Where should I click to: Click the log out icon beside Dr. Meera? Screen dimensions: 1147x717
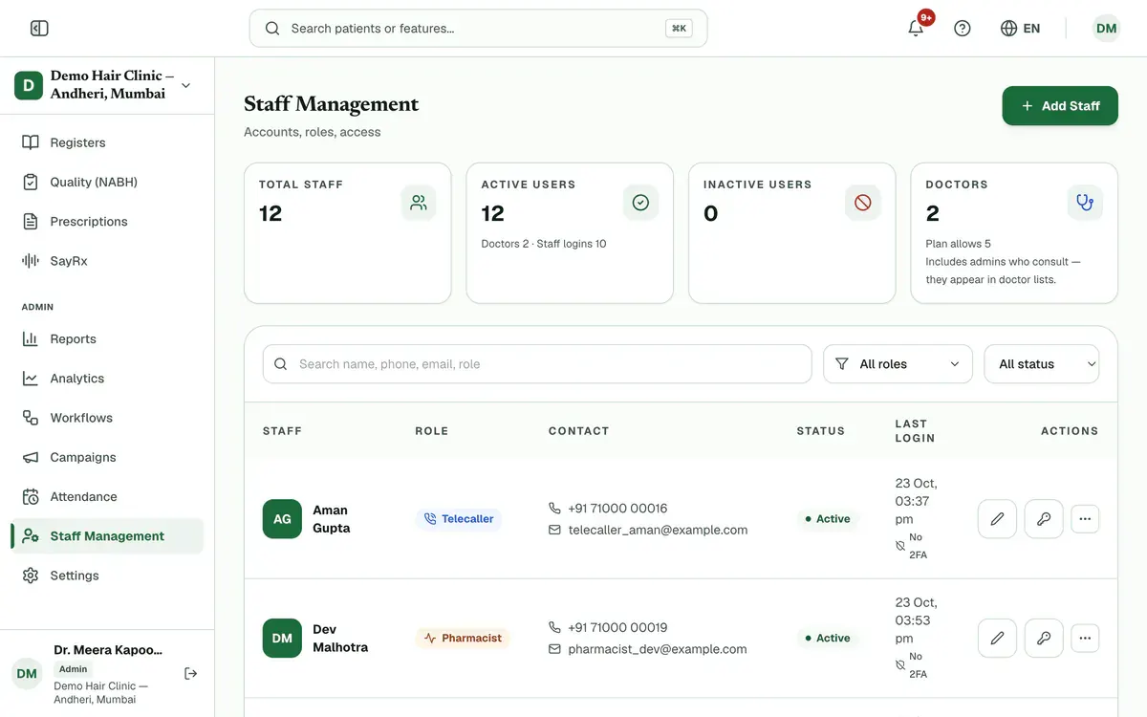191,673
